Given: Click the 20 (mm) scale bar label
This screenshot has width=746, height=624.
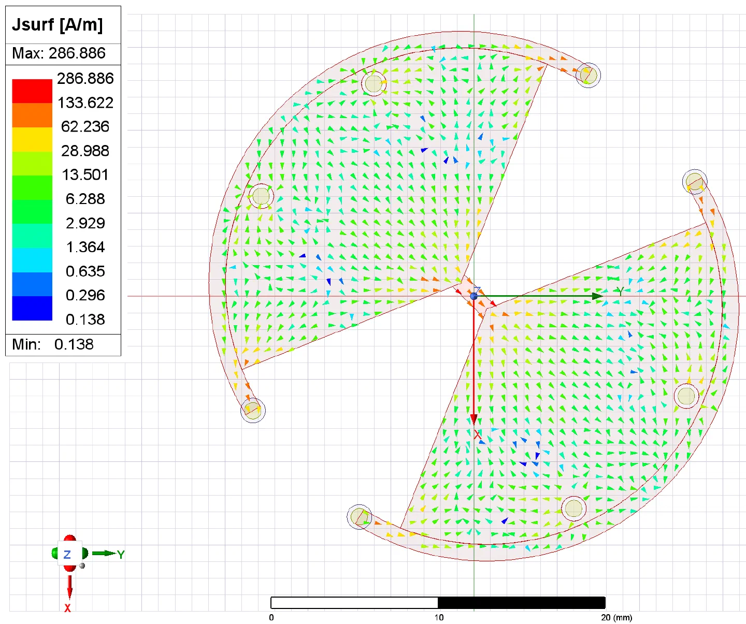Looking at the screenshot, I should tap(616, 617).
